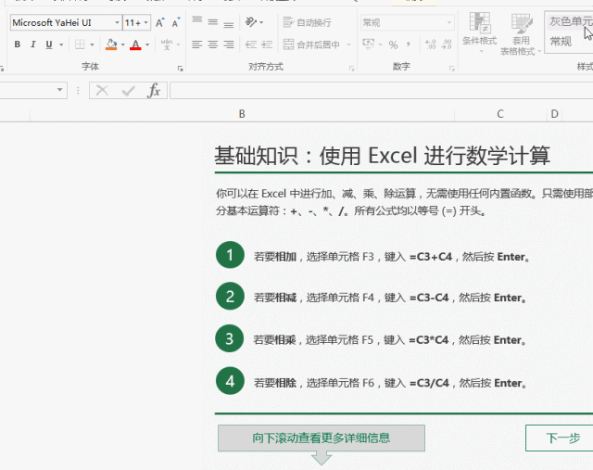Toggle bold formatting

tap(17, 44)
